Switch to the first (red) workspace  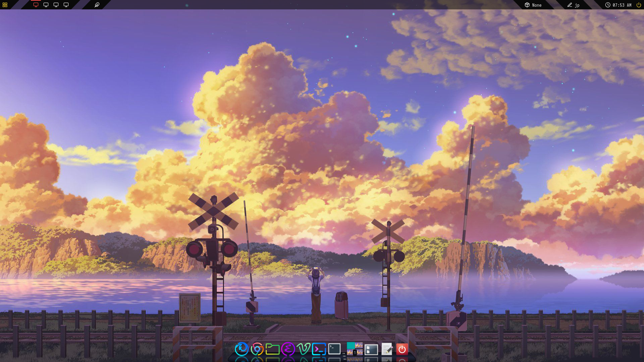(36, 5)
